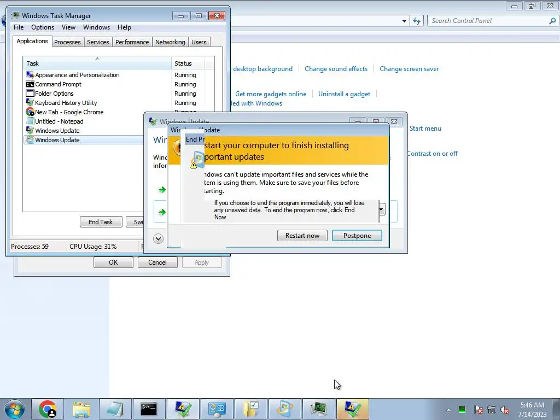
Task: Click OK in the dialog behind Task Manager
Action: point(113,262)
